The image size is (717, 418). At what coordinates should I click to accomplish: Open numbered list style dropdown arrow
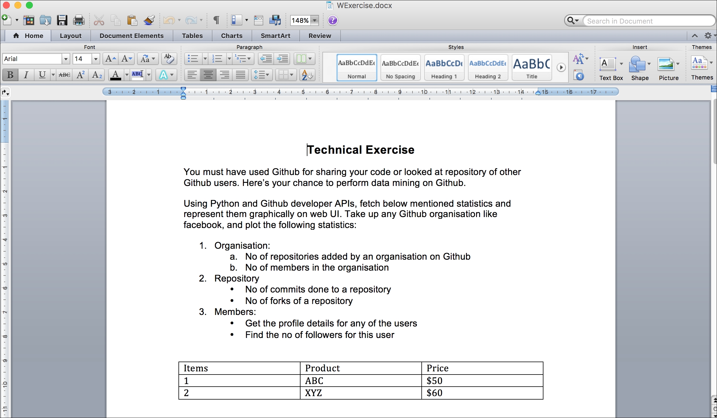tap(229, 59)
